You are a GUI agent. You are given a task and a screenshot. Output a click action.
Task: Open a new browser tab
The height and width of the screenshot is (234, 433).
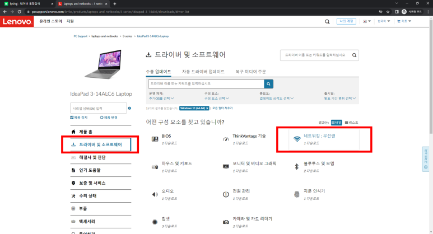click(x=115, y=4)
